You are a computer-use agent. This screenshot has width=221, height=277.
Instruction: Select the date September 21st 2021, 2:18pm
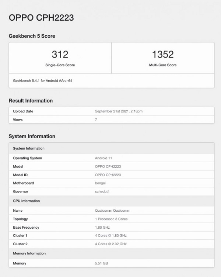click(x=119, y=111)
